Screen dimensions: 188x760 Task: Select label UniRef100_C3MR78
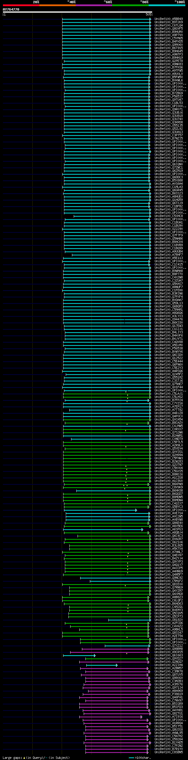pyautogui.click(x=169, y=671)
